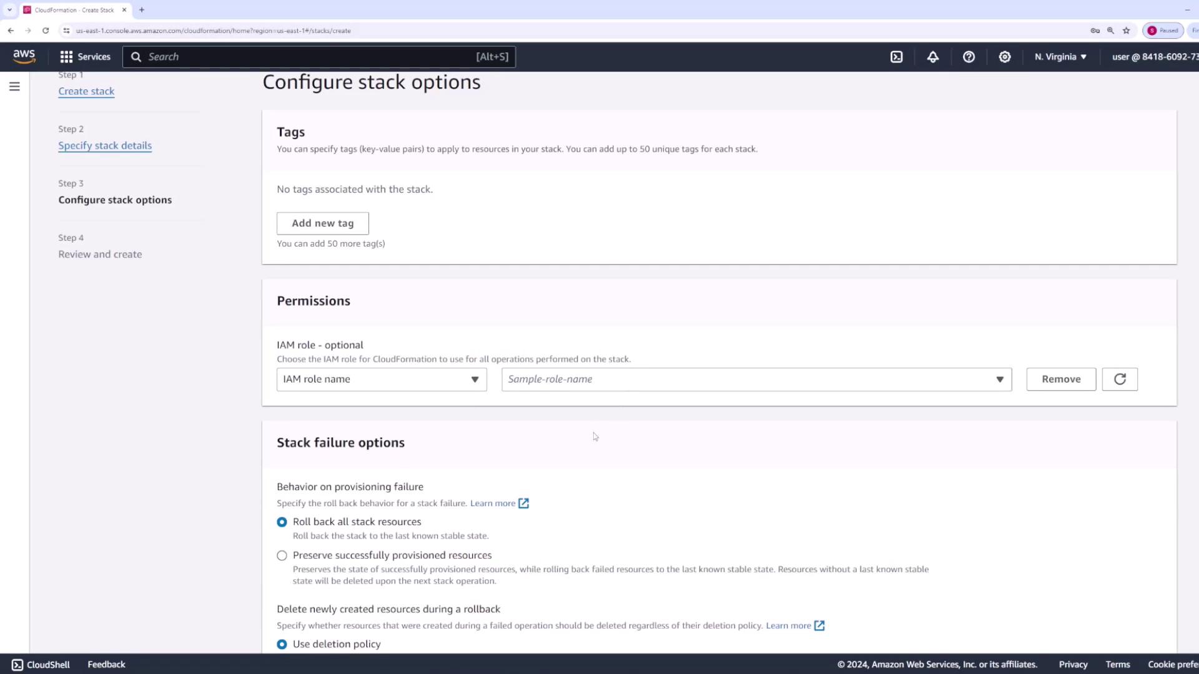
Task: Open the settings gear icon
Action: (x=1004, y=57)
